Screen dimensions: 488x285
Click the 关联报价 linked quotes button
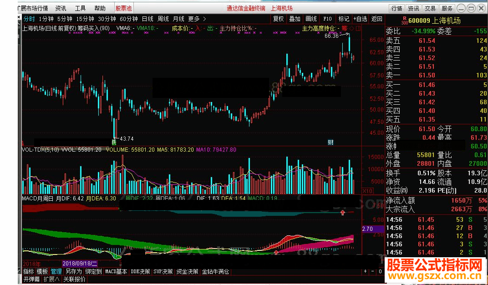(74, 279)
